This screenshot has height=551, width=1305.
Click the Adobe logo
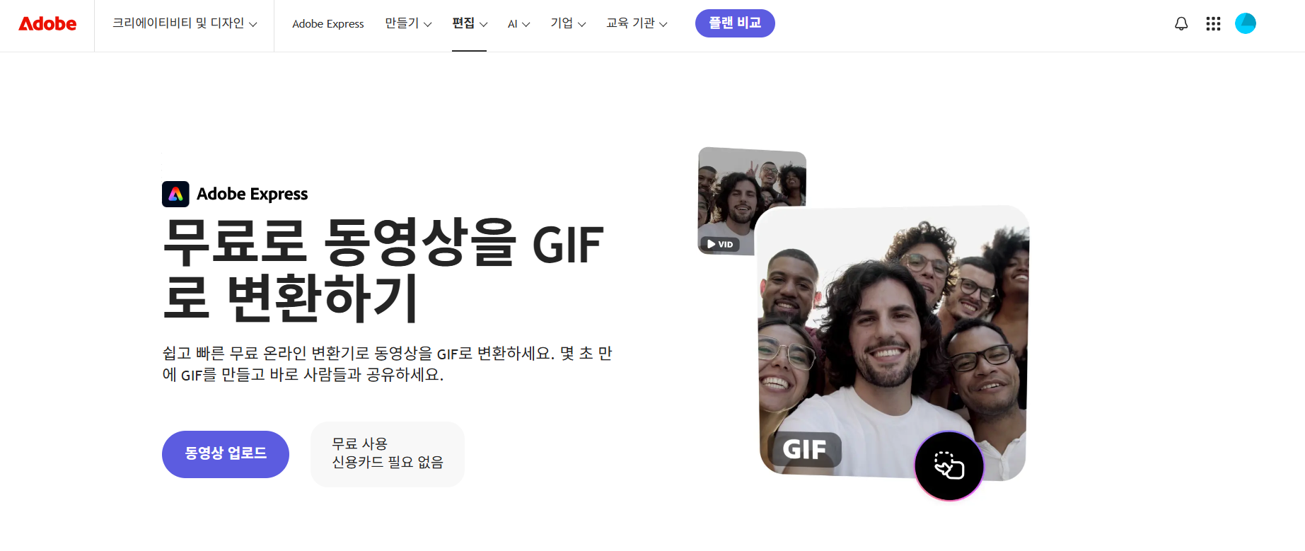(47, 24)
